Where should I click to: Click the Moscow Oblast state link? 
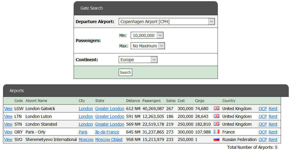109,140
